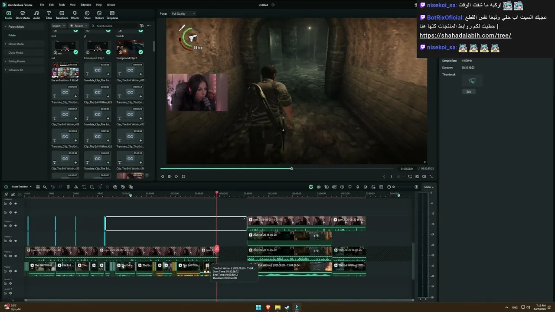Mute the Audio 1 track
The height and width of the screenshot is (312, 555).
(x=10, y=284)
